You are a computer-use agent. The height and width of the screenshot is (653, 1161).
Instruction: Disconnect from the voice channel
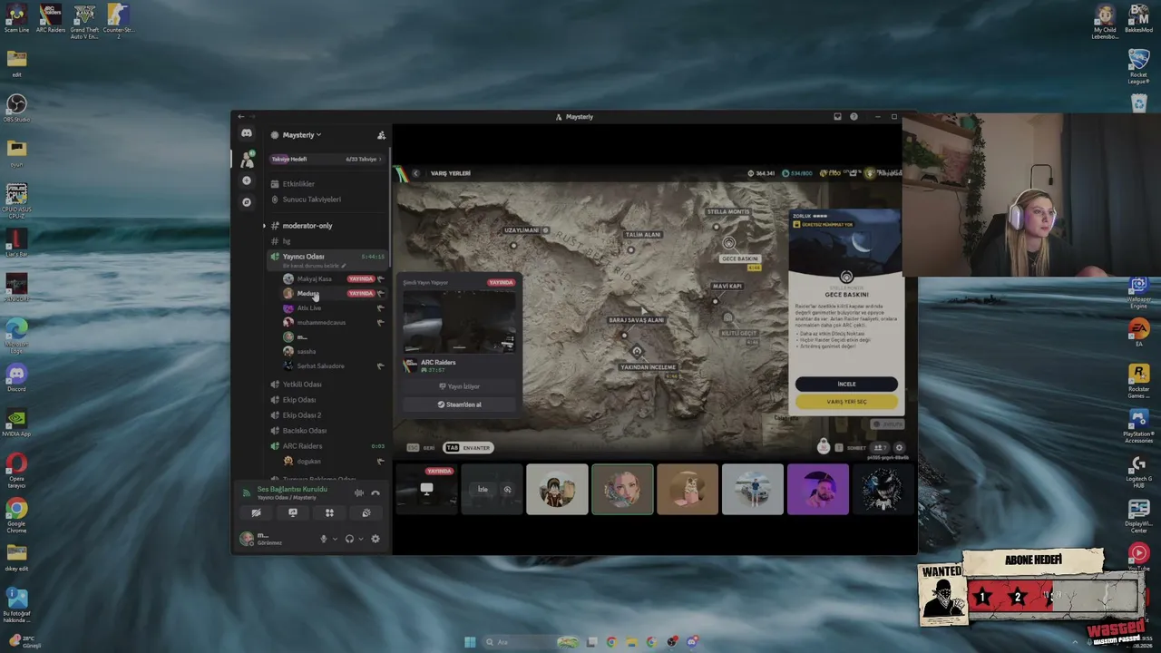(376, 493)
